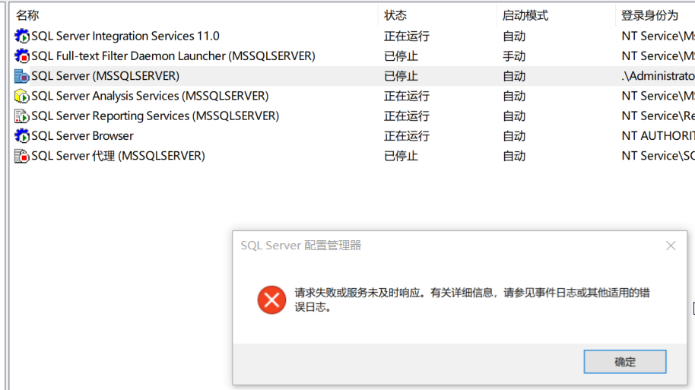Click 自动 start mode of SQL Server (MSSQLSERVER)
695x390 pixels.
(x=514, y=76)
